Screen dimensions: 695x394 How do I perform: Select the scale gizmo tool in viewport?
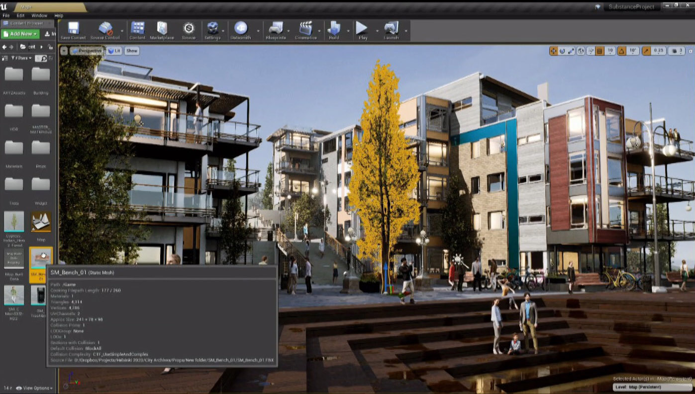571,51
